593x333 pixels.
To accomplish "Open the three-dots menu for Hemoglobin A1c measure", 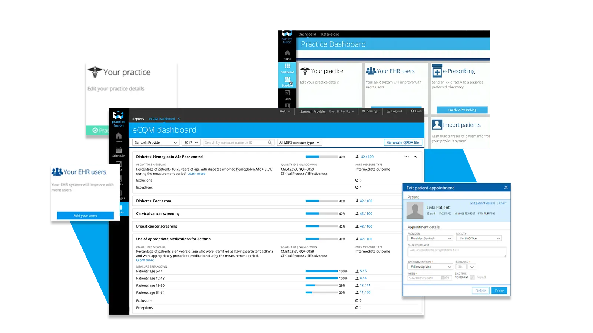I will [x=407, y=157].
